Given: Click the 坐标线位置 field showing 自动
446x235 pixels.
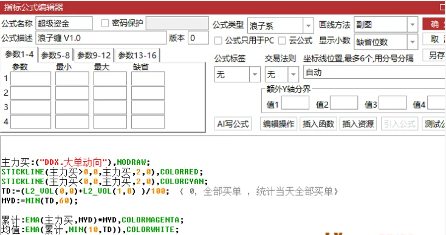Looking at the screenshot, I should coord(375,72).
